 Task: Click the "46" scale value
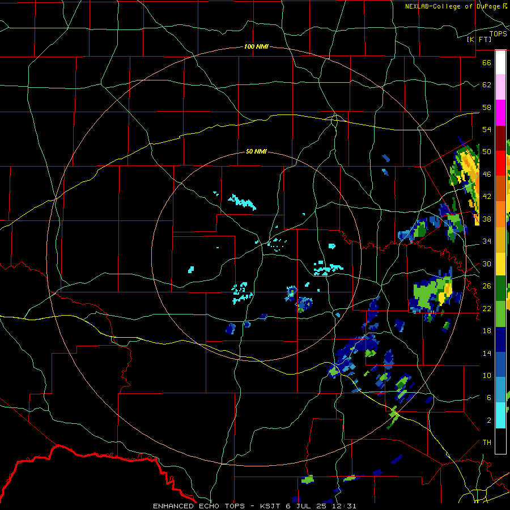click(x=487, y=175)
